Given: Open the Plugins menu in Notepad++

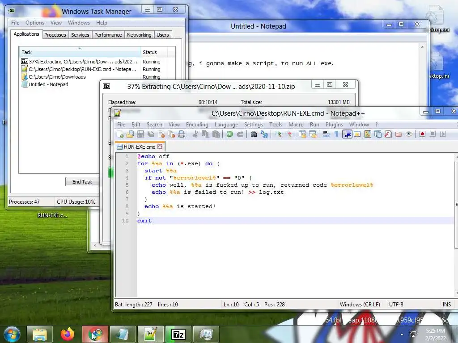Looking at the screenshot, I should (x=334, y=125).
